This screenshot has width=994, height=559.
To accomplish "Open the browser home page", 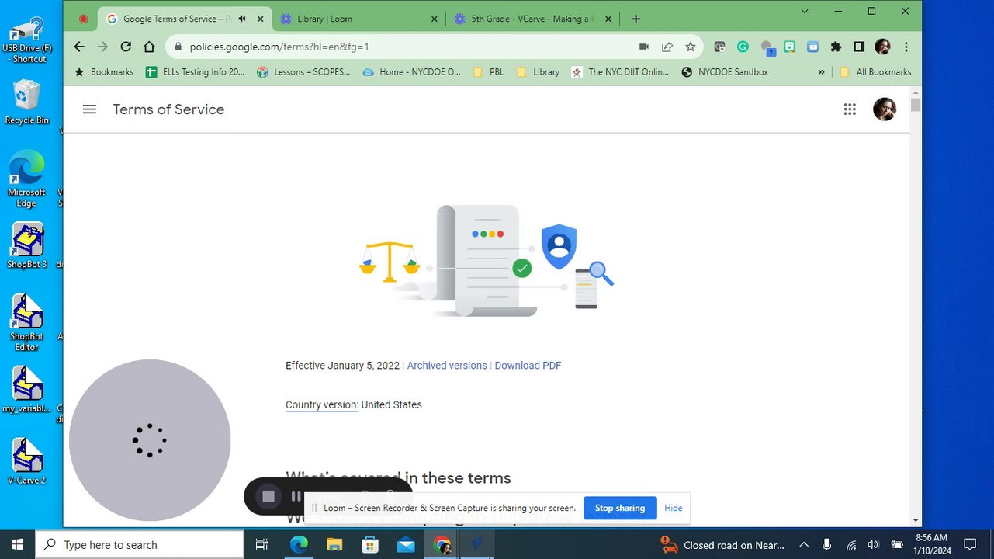I will click(x=149, y=47).
